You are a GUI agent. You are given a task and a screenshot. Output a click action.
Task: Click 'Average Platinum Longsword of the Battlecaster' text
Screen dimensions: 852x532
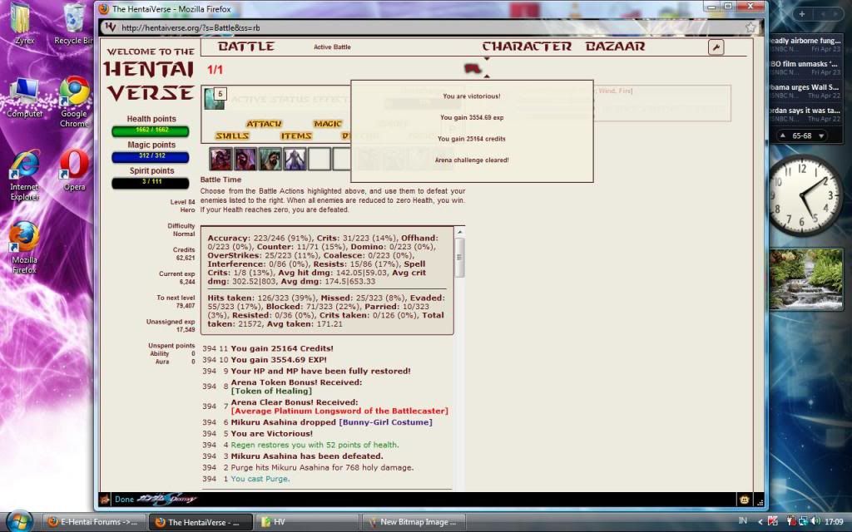coord(339,411)
